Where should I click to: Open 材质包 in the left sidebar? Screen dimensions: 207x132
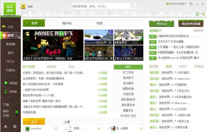tap(10, 70)
